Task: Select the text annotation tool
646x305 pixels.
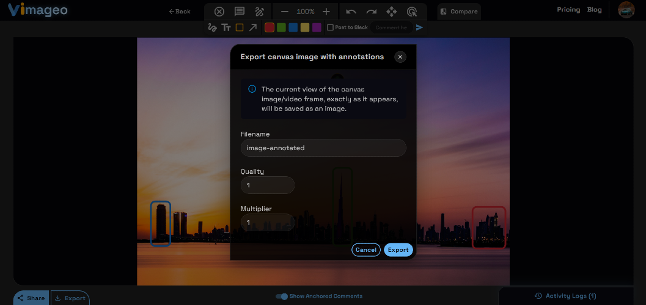Action: (226, 27)
